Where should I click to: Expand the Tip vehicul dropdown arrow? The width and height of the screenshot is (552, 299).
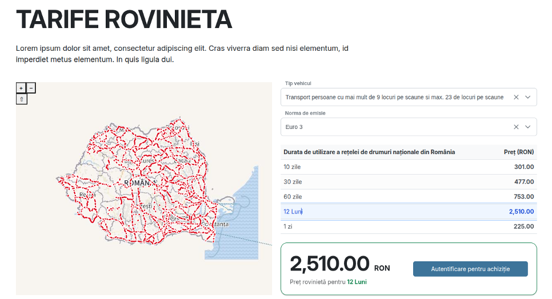tap(527, 98)
